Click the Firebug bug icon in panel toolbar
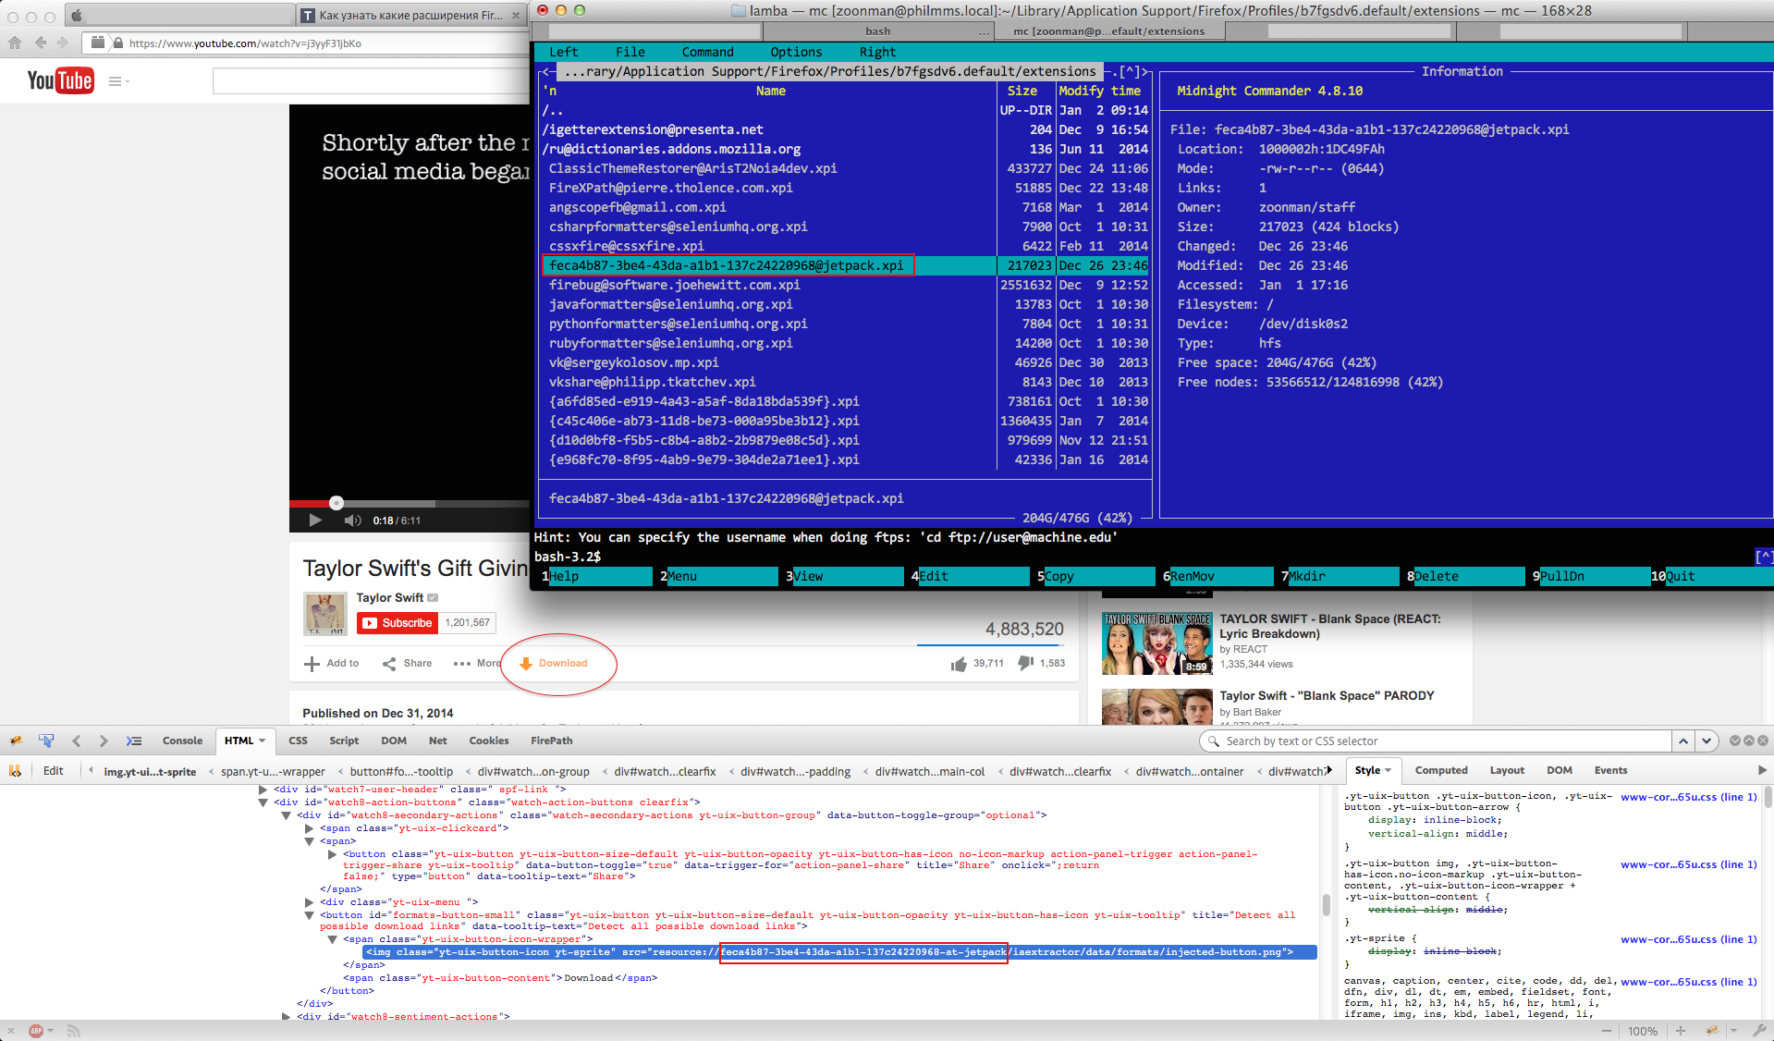Screen dimensions: 1774x1041 pyautogui.click(x=16, y=741)
